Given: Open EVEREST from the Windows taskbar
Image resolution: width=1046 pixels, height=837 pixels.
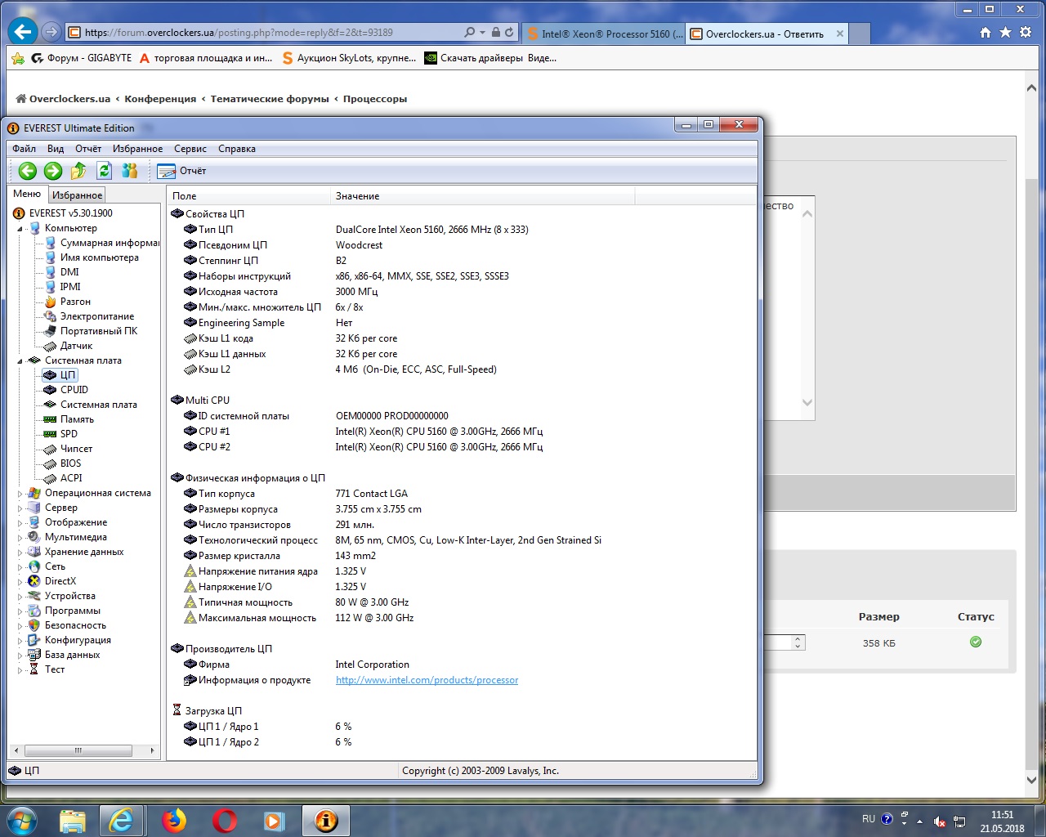Looking at the screenshot, I should 326,820.
